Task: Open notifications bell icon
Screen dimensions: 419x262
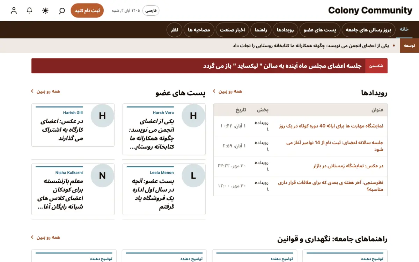Action: click(30, 10)
